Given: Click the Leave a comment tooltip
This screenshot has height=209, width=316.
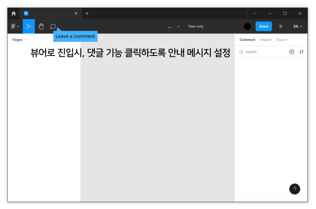Looking at the screenshot, I should pyautogui.click(x=75, y=36).
